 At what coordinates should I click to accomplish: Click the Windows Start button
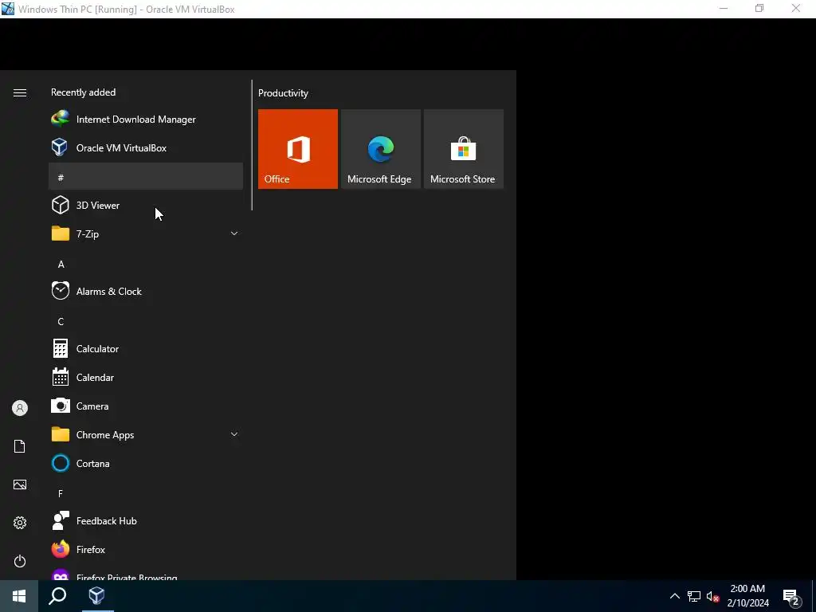coord(19,596)
